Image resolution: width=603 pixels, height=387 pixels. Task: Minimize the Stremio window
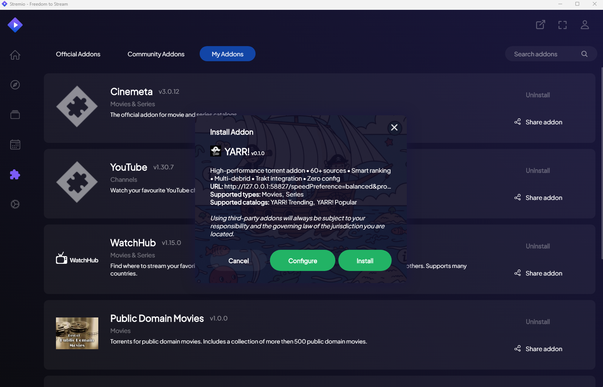pos(560,4)
